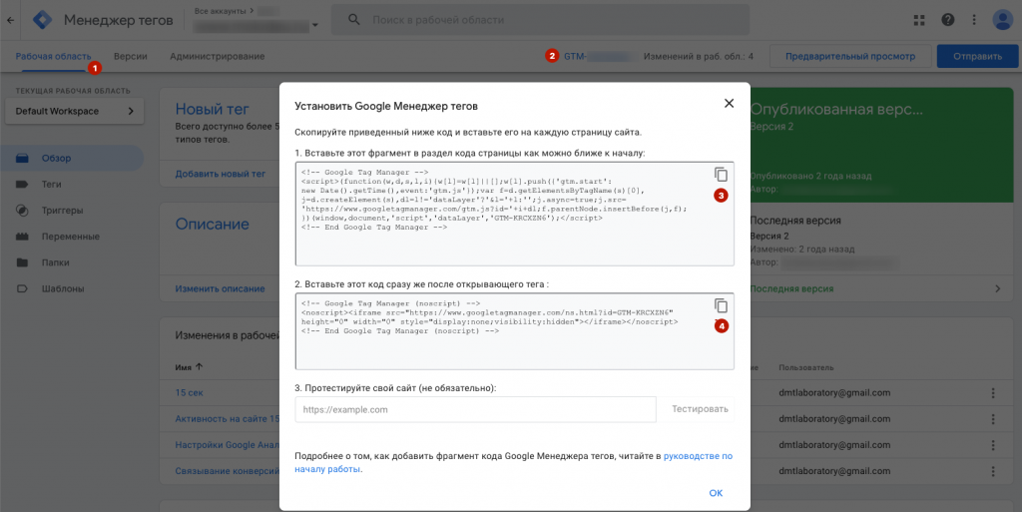Image resolution: width=1022 pixels, height=512 pixels.
Task: Click the Папки folder icon
Action: [22, 262]
